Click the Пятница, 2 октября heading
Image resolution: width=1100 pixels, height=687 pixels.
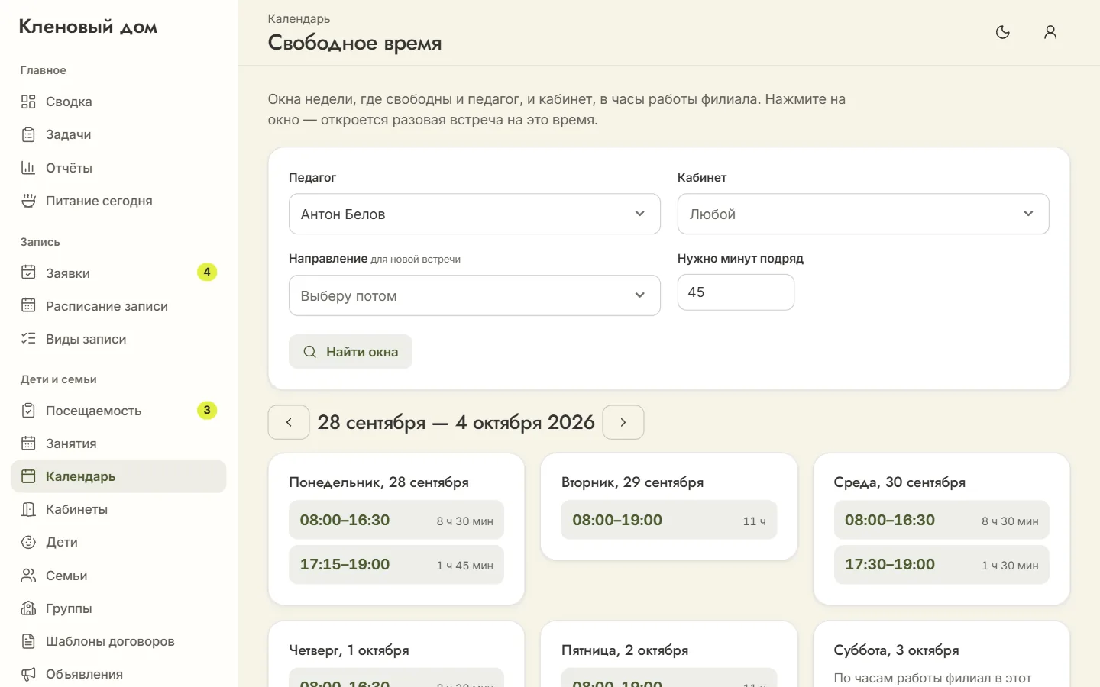625,650
